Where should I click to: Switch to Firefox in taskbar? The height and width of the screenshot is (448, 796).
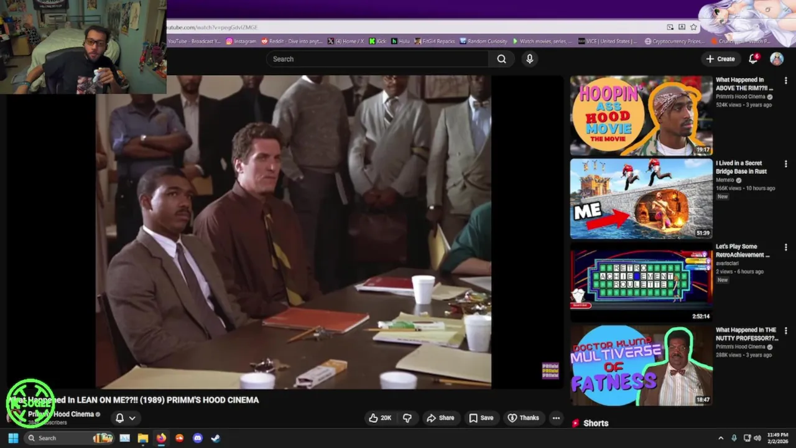[161, 438]
